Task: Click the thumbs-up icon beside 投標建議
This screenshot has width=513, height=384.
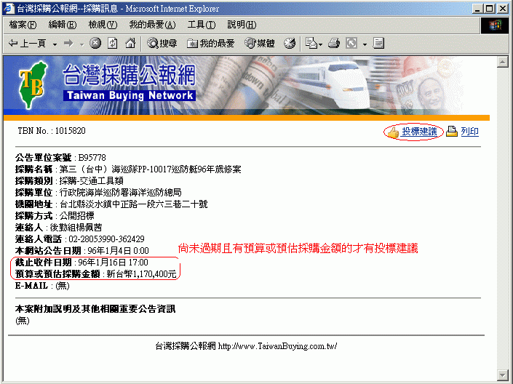Action: 393,132
